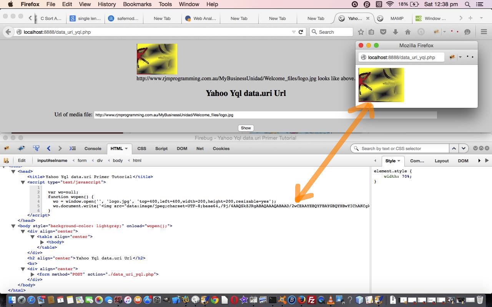This screenshot has width=492, height=307.
Task: Switch to Firebug Cookies tab
Action: pyautogui.click(x=221, y=149)
